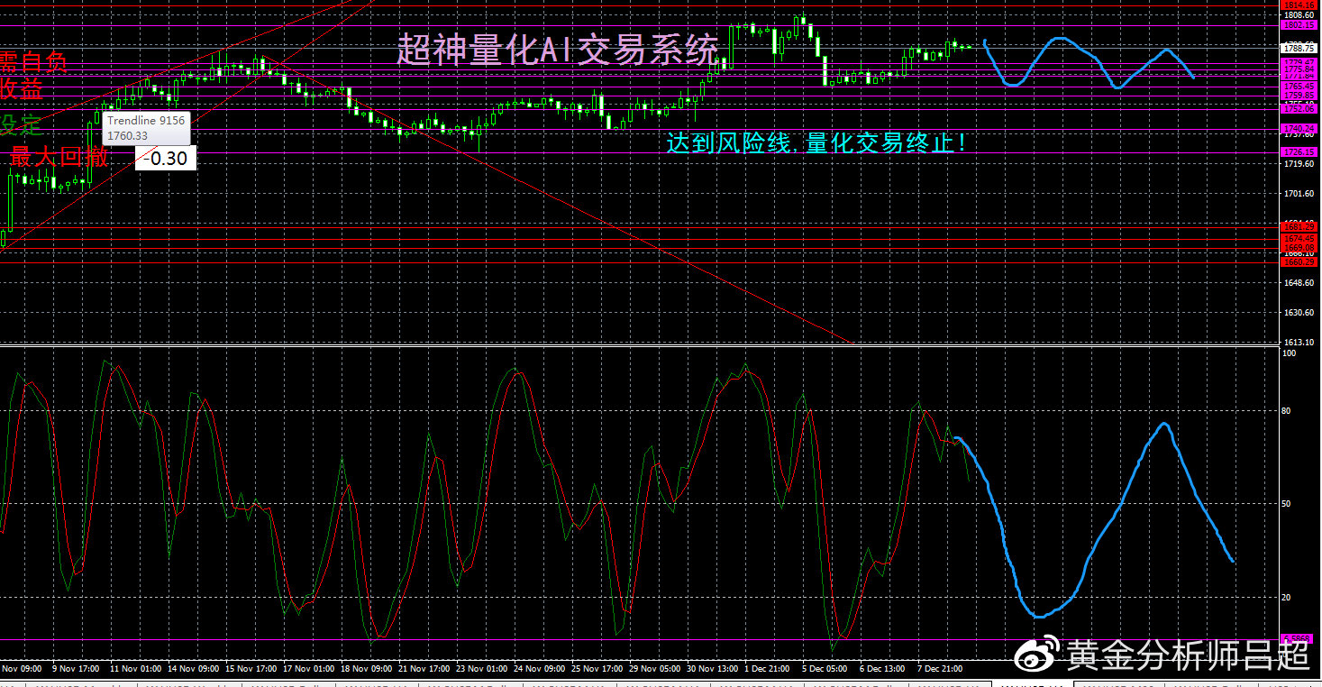Click the '1 Dec 21:00' time axis label
1322x687 pixels.
coord(768,669)
